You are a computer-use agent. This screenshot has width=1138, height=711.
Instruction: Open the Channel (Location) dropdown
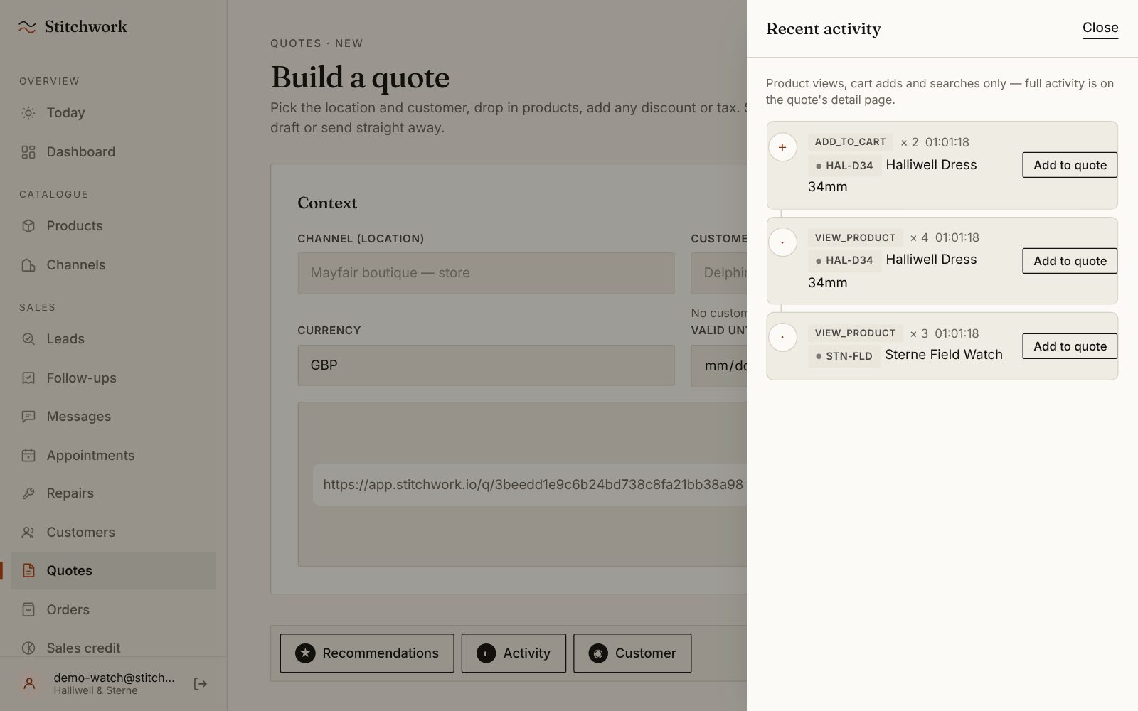[x=486, y=273]
